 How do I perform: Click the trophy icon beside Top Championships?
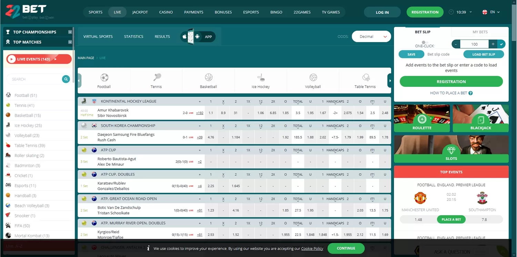[8, 32]
